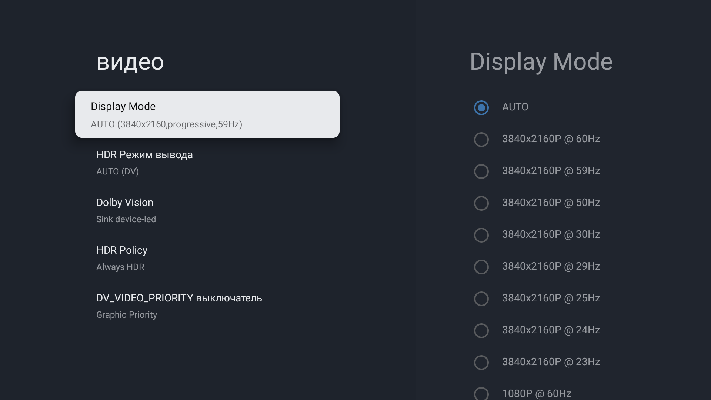Viewport: 711px width, 400px height.
Task: Click the AUTO (DV) value text
Action: coord(117,171)
